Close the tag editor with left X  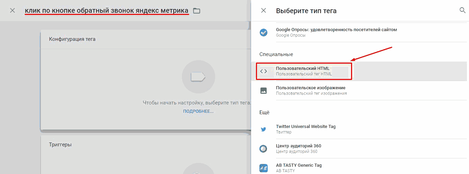tap(12, 10)
